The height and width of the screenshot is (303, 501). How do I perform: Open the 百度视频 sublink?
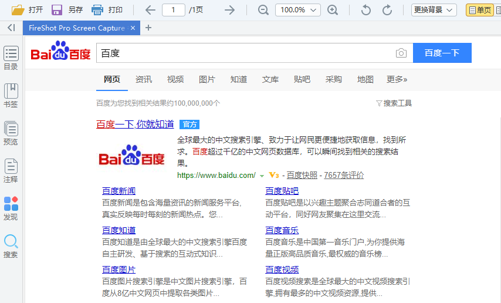[x=282, y=270]
